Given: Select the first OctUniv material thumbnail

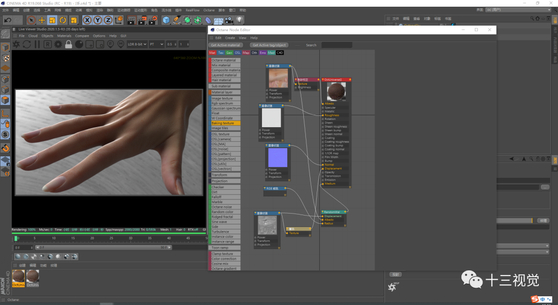Looking at the screenshot, I should (19, 278).
